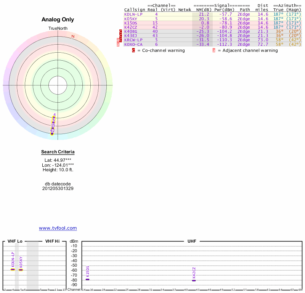Click the TrueNorth label above the radar
The width and height of the screenshot is (305, 293).
pos(58,29)
